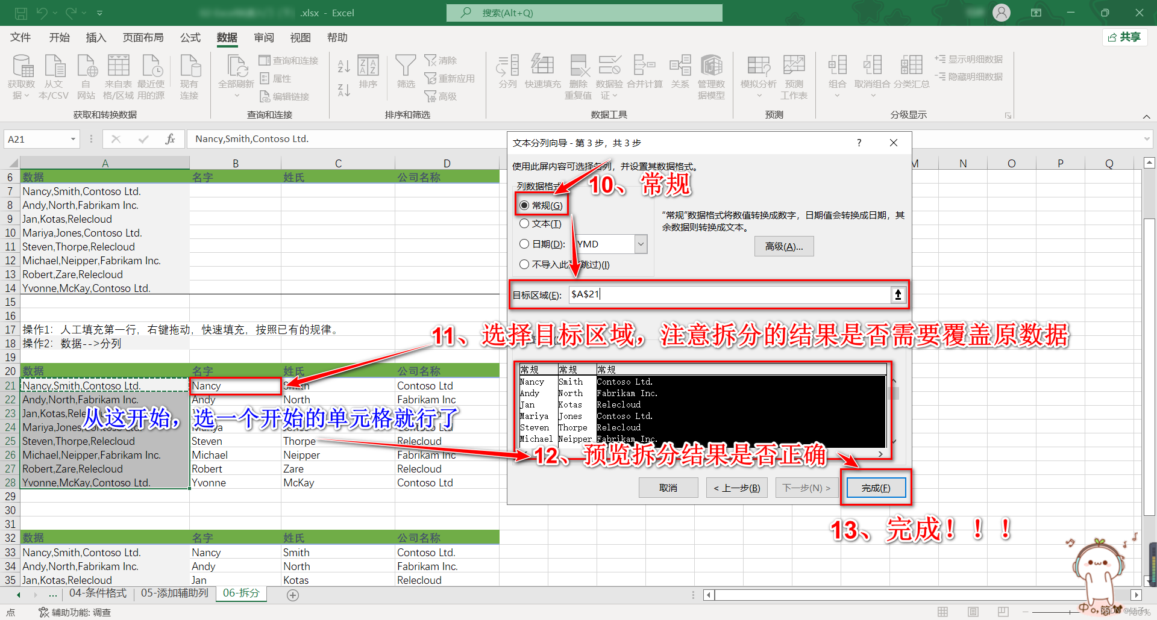Screen dimensions: 1157x620
Task: Click the Share (共享) button
Action: point(1124,37)
